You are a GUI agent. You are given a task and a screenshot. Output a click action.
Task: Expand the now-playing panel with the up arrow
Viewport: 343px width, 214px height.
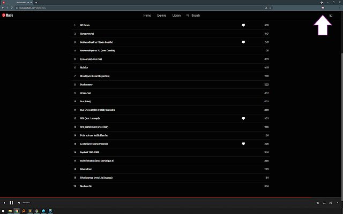[338, 203]
